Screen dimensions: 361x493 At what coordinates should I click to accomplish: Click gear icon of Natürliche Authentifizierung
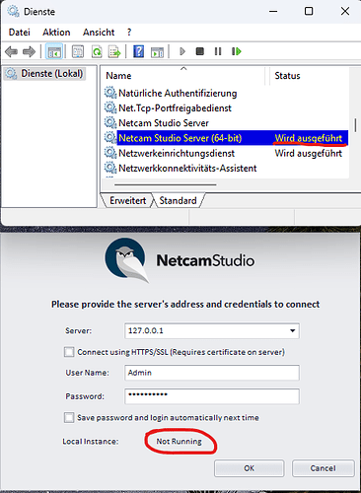110,93
